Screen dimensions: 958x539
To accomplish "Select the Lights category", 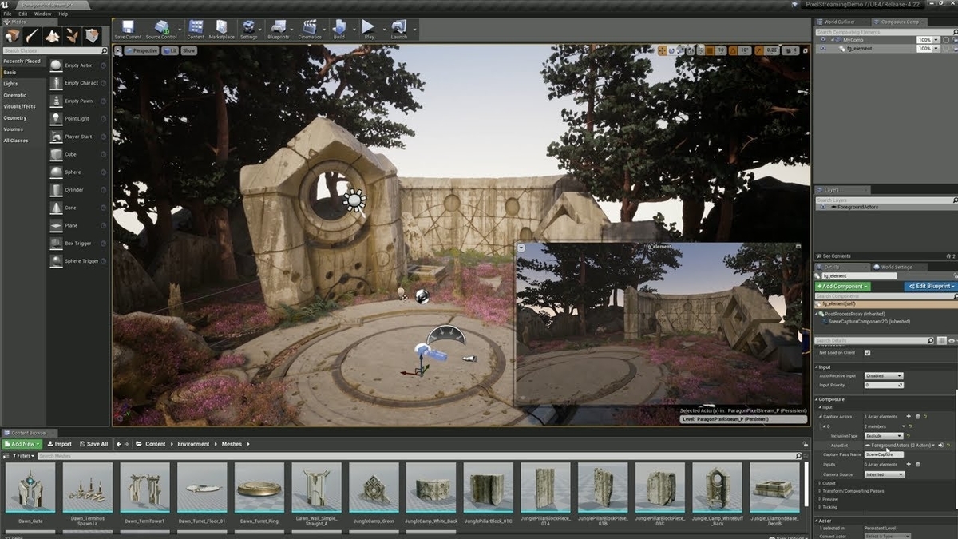I will tap(10, 84).
